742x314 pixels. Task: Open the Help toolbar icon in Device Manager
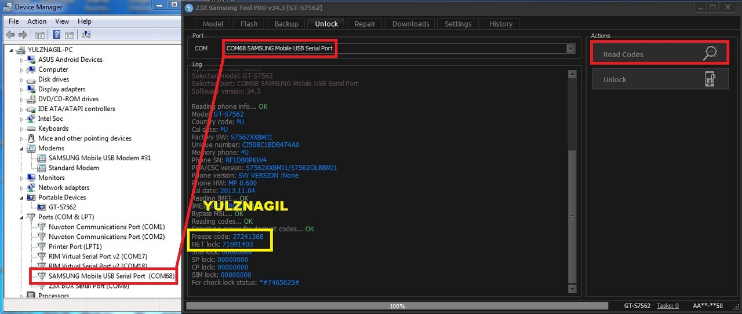(57, 35)
